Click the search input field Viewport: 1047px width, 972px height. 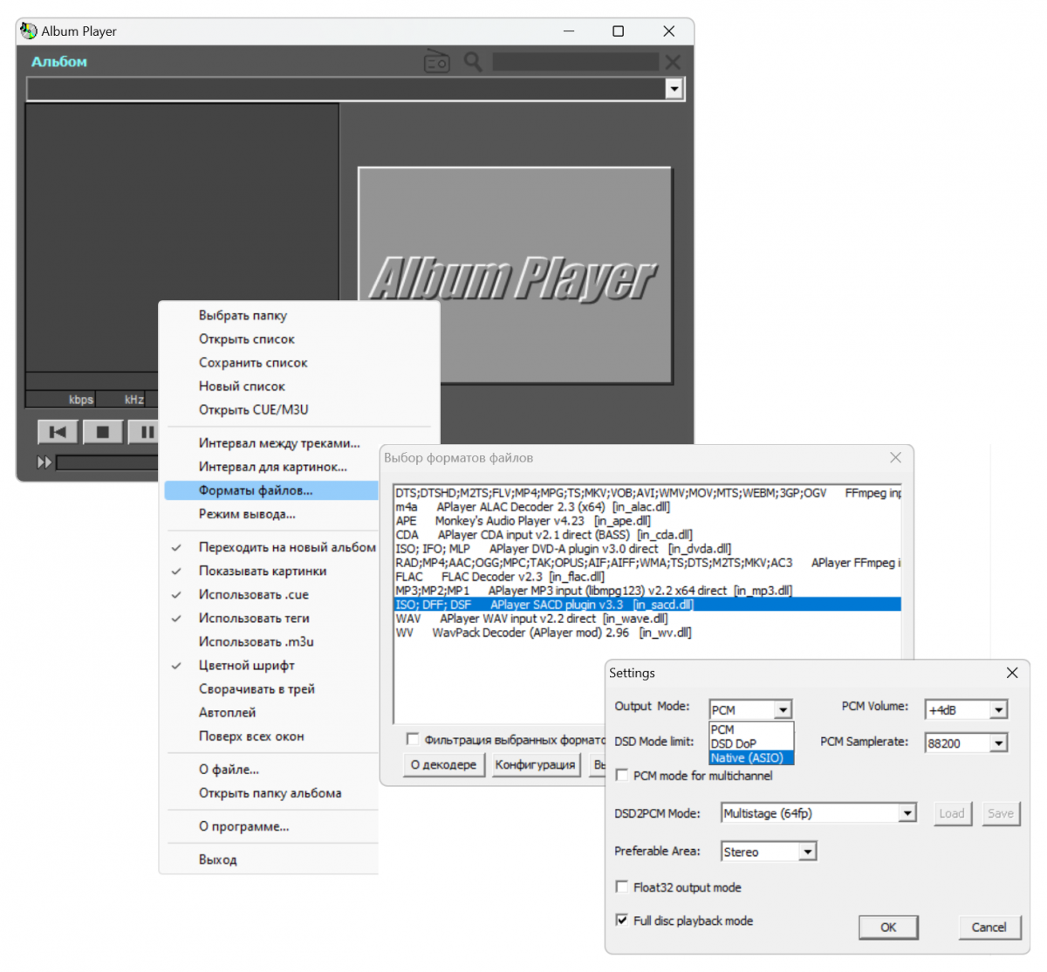pos(575,62)
